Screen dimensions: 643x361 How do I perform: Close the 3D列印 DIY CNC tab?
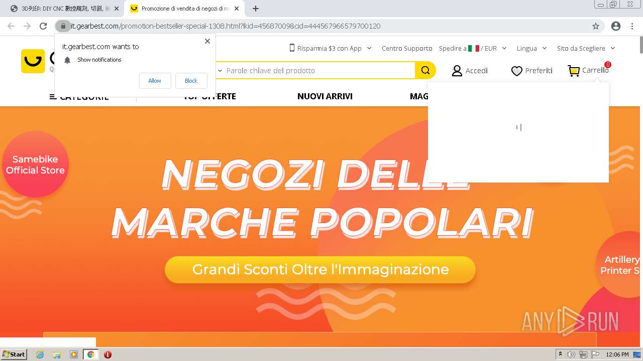tap(116, 9)
